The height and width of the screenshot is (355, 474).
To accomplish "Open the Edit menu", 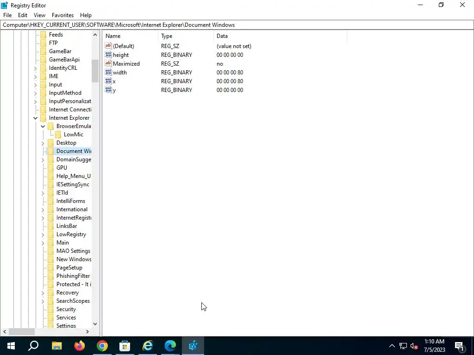I will pos(23,15).
